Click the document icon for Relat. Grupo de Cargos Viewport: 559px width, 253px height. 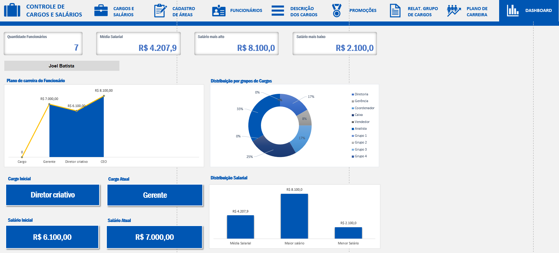tap(395, 11)
